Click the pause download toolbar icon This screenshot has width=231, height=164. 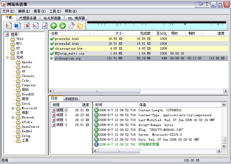18,26
